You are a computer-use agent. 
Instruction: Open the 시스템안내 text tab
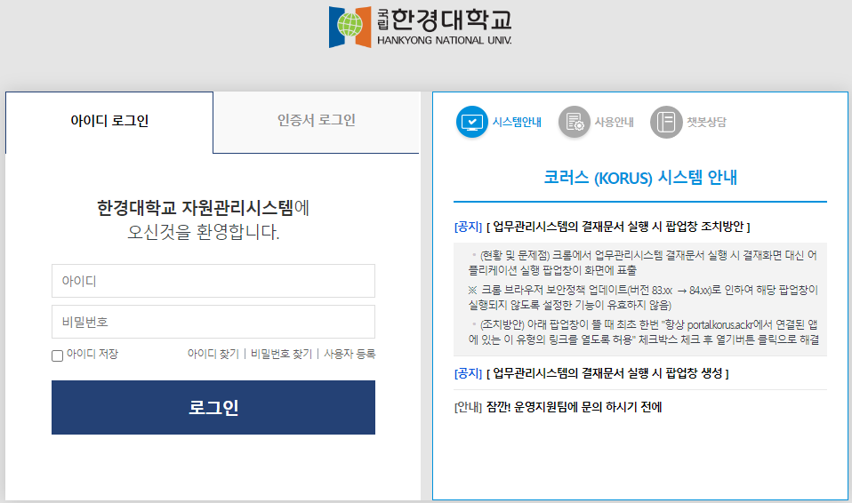click(x=517, y=123)
